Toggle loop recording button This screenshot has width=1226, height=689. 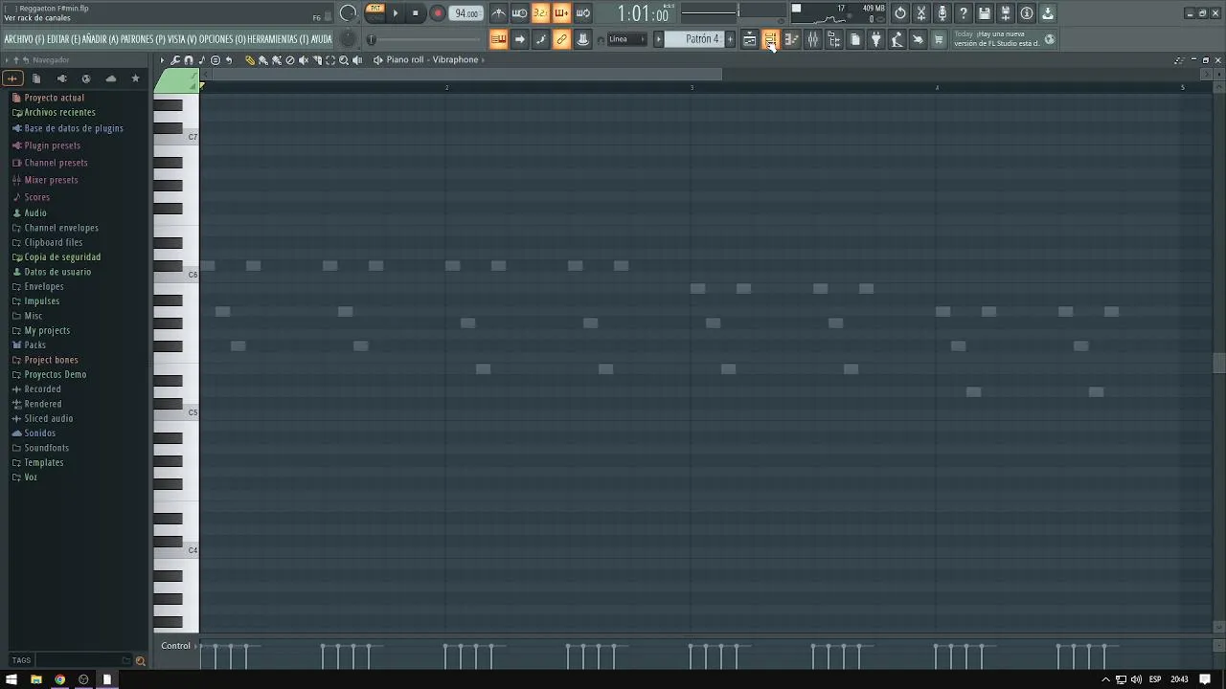coord(582,13)
